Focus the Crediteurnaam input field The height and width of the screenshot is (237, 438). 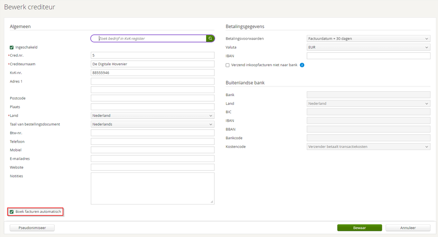coord(152,64)
